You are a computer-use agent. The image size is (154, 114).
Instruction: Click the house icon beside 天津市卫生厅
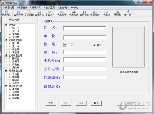pyautogui.click(x=6, y=71)
